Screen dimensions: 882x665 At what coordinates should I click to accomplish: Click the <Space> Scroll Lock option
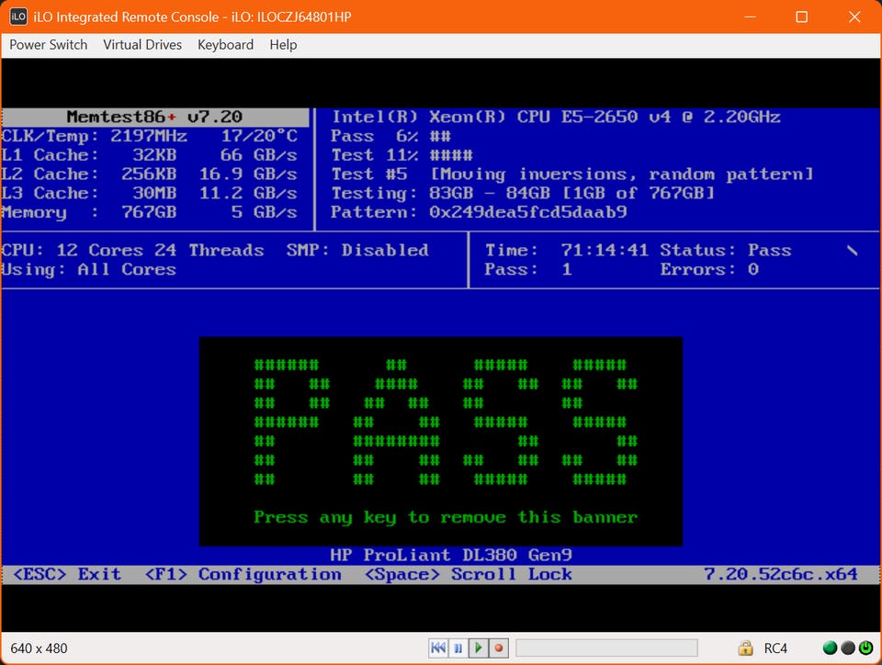(468, 574)
